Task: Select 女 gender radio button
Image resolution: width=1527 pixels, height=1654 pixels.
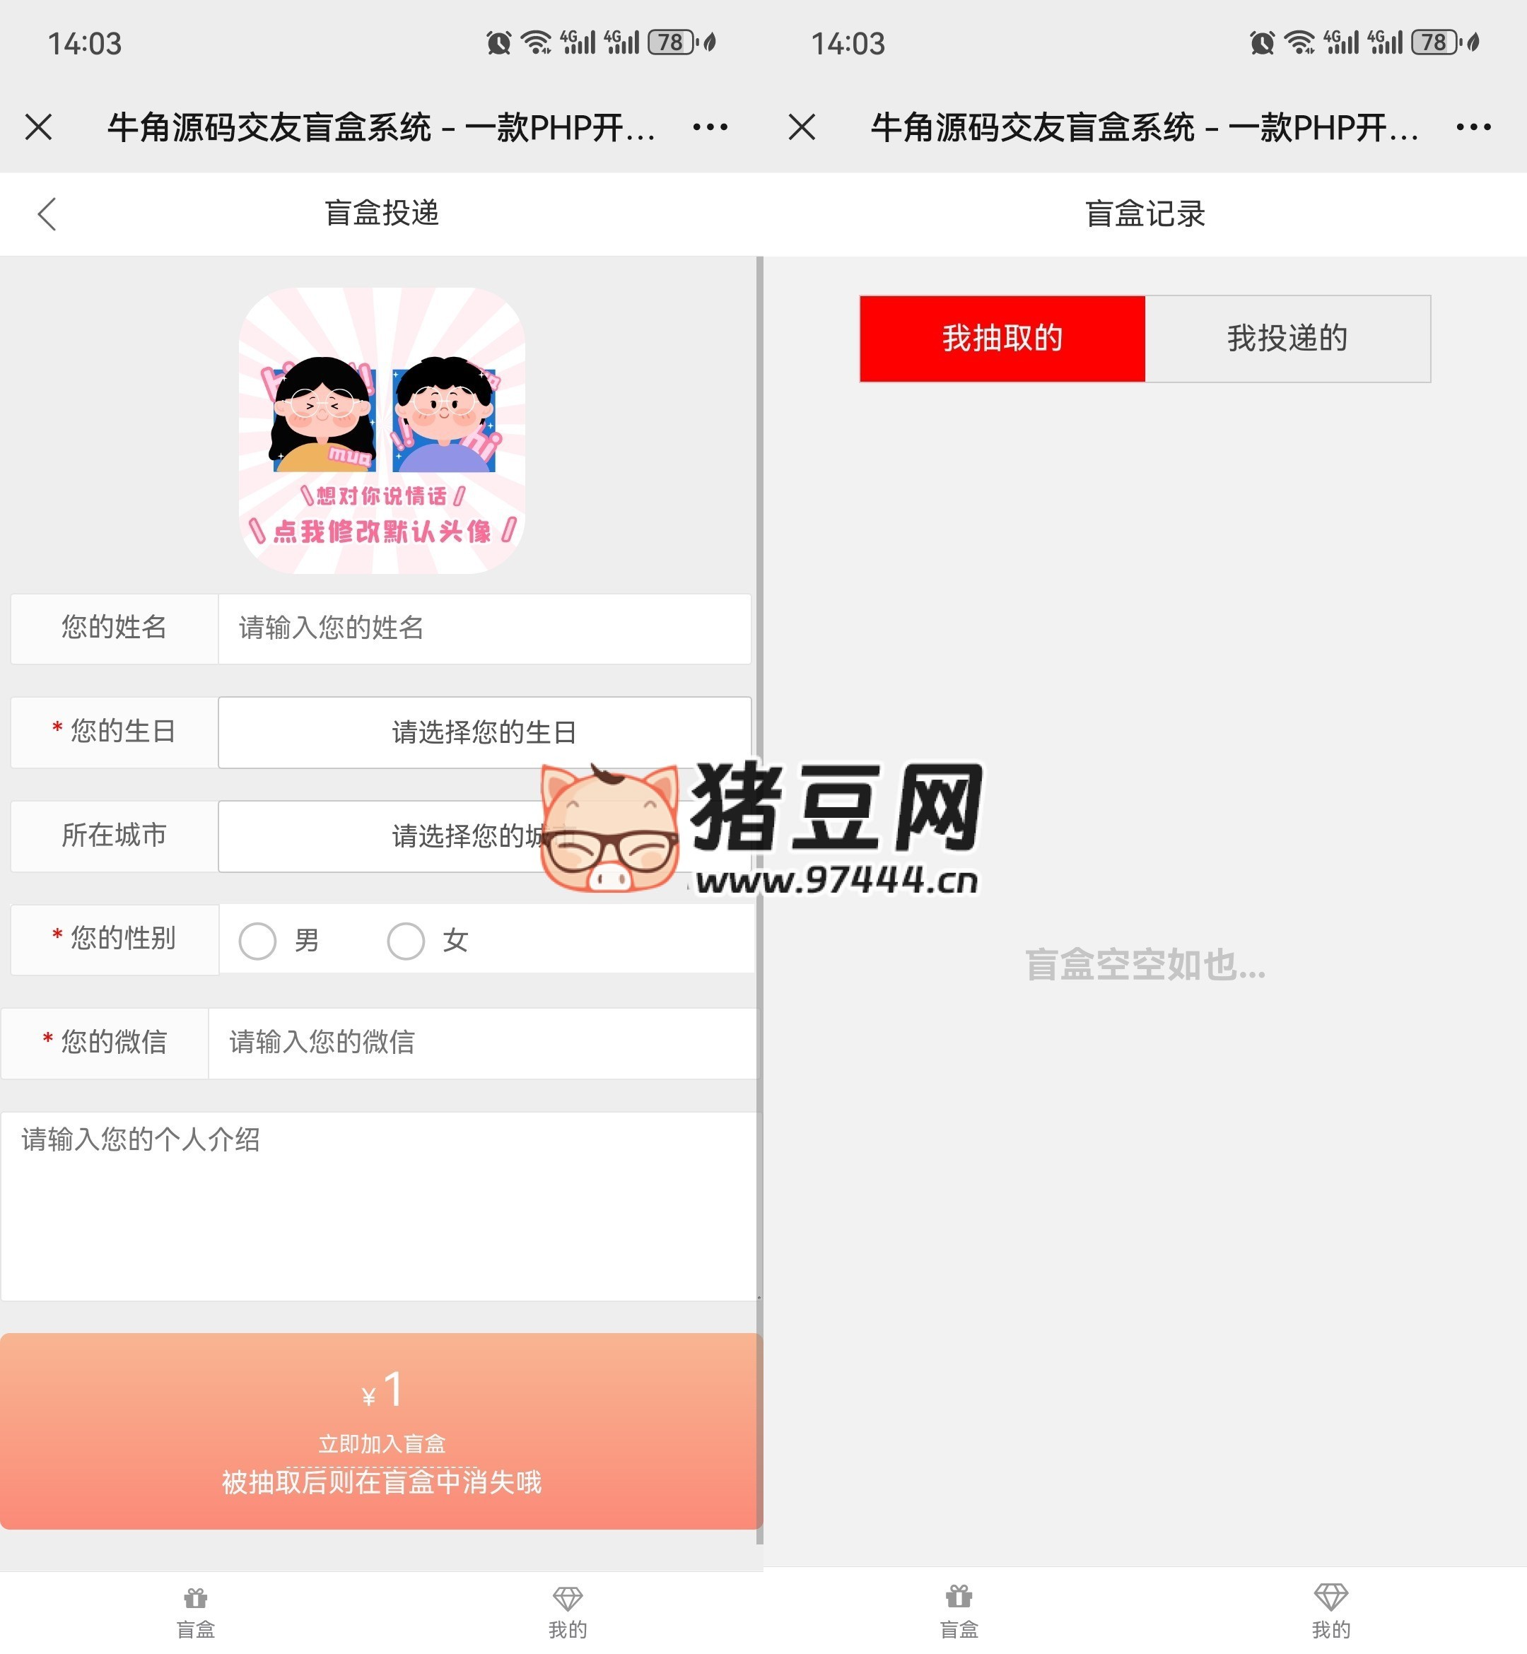Action: click(406, 940)
